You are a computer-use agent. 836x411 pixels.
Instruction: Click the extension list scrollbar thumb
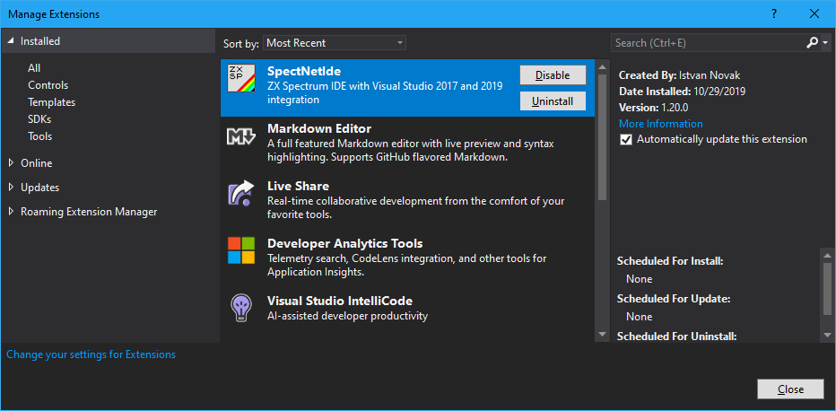603,137
